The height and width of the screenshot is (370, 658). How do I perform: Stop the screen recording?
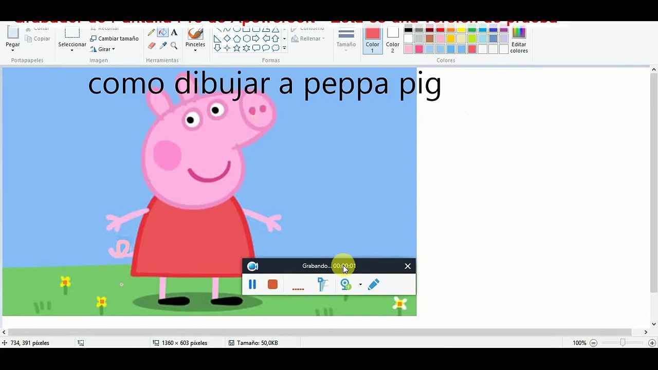point(272,284)
